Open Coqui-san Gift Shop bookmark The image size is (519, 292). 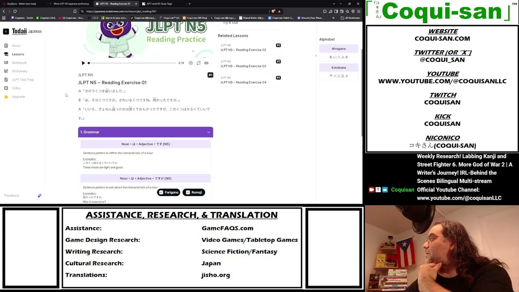coord(195,18)
